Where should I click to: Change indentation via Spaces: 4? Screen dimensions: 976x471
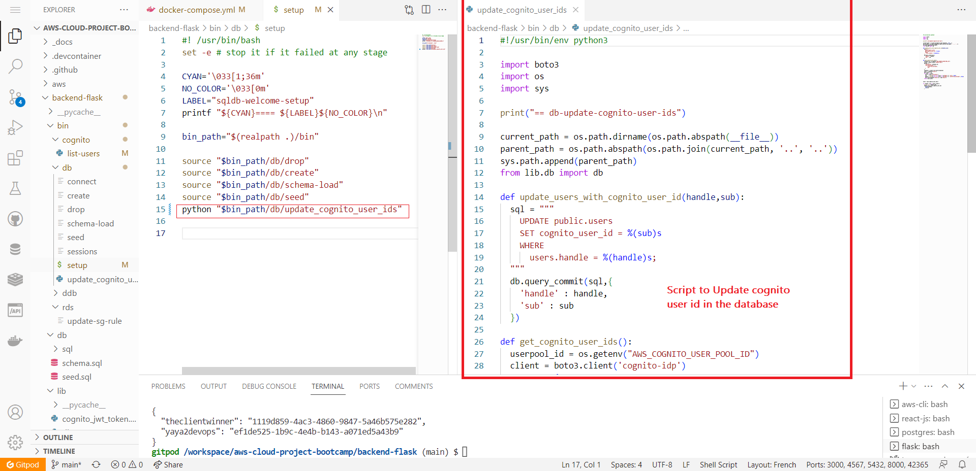click(626, 464)
